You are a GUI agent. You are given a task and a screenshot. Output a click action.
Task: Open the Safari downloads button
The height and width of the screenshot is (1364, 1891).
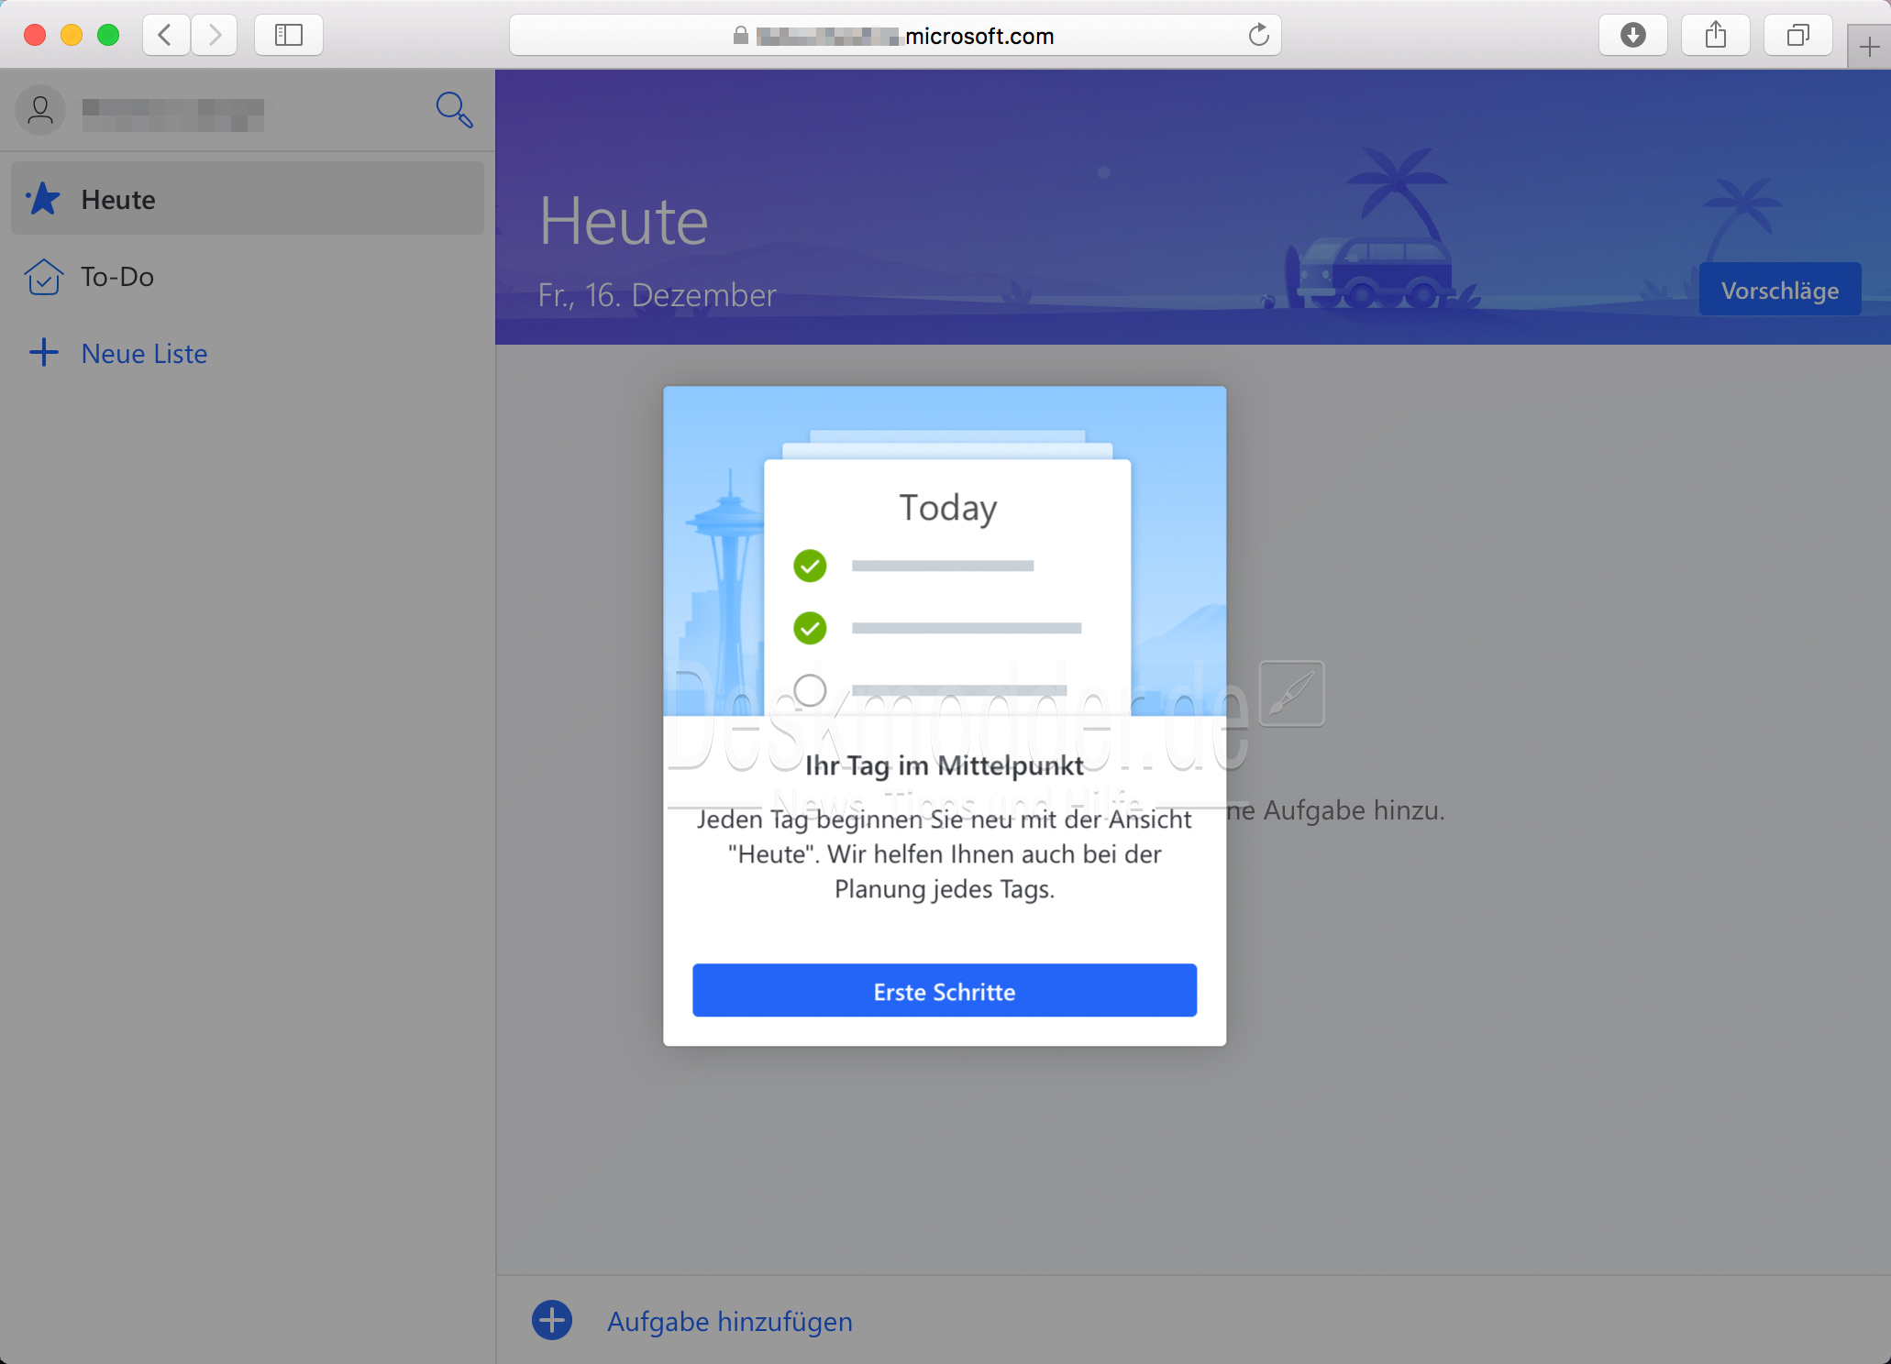1632,35
